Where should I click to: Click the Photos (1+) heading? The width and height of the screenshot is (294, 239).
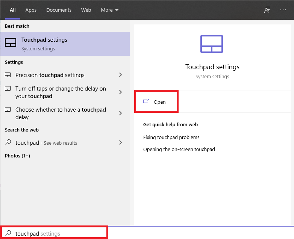pyautogui.click(x=17, y=156)
